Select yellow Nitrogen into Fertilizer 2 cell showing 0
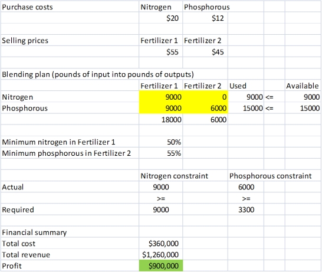Screen dimensions: 322x272 click(205, 97)
